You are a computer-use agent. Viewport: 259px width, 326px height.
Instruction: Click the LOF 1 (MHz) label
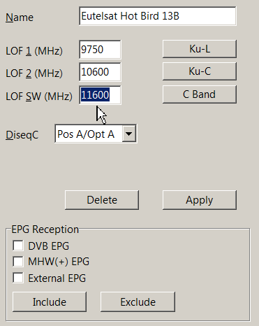coord(34,50)
